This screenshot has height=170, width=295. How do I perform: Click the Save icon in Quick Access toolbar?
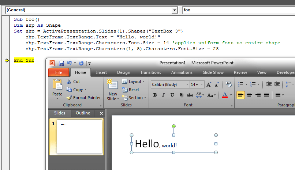(61, 63)
